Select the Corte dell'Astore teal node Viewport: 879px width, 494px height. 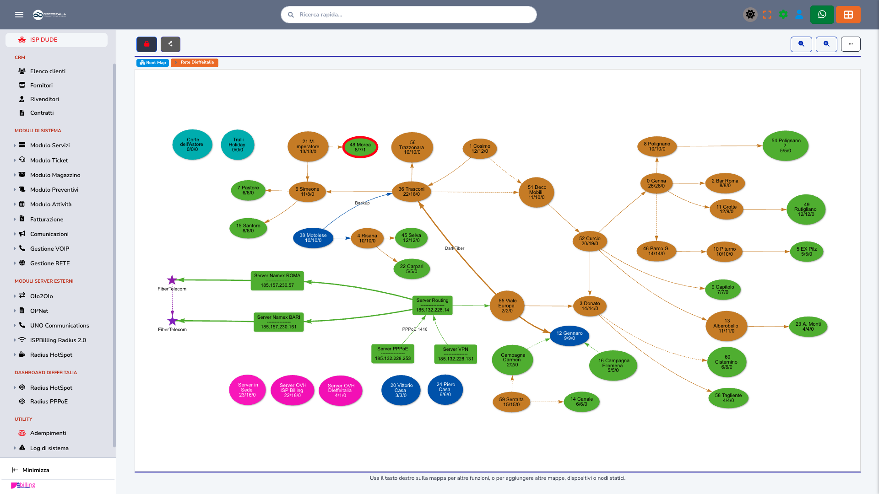pyautogui.click(x=192, y=145)
